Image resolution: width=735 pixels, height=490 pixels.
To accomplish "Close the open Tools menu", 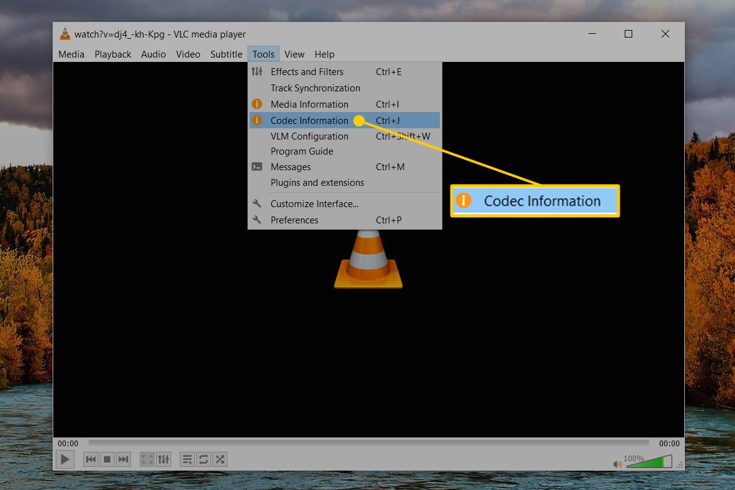I will pyautogui.click(x=263, y=54).
